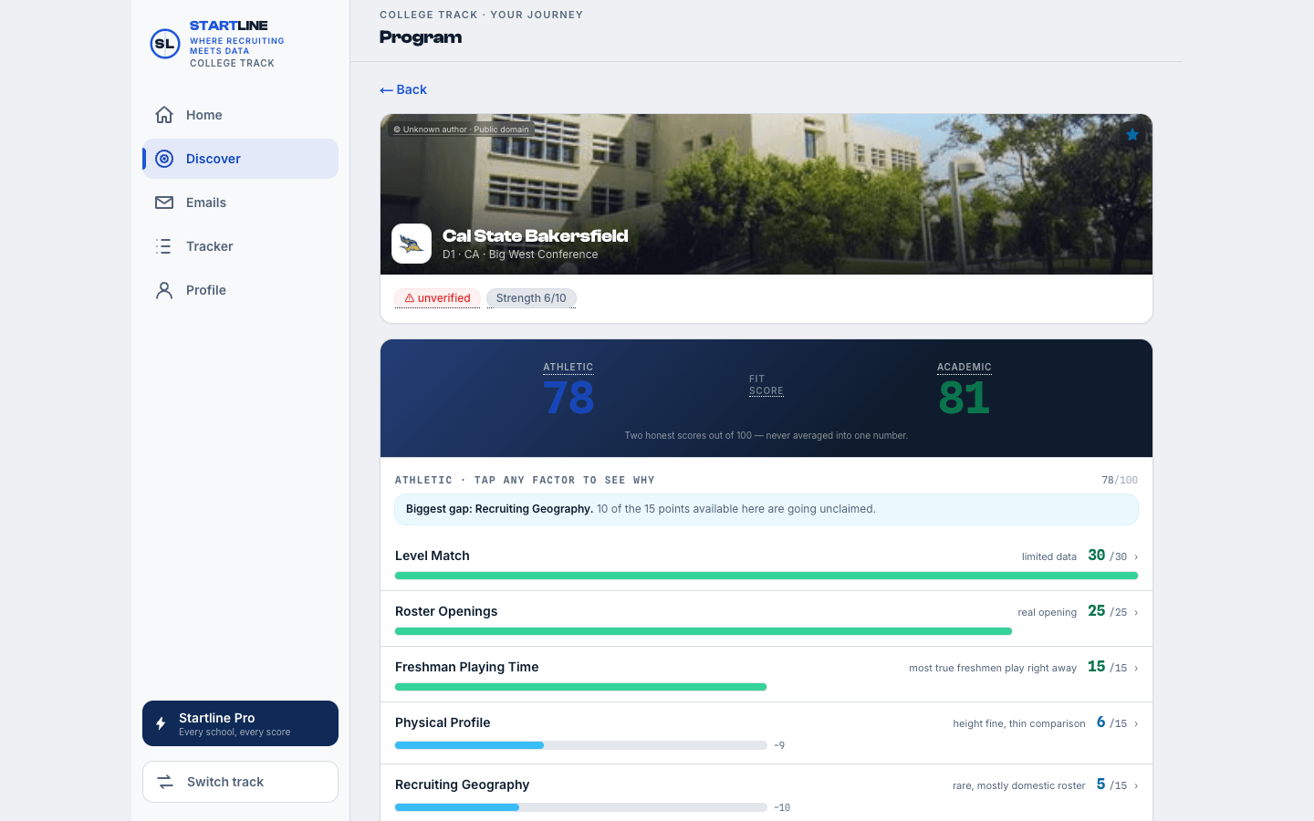Click the Switch track arrows icon

point(165,782)
